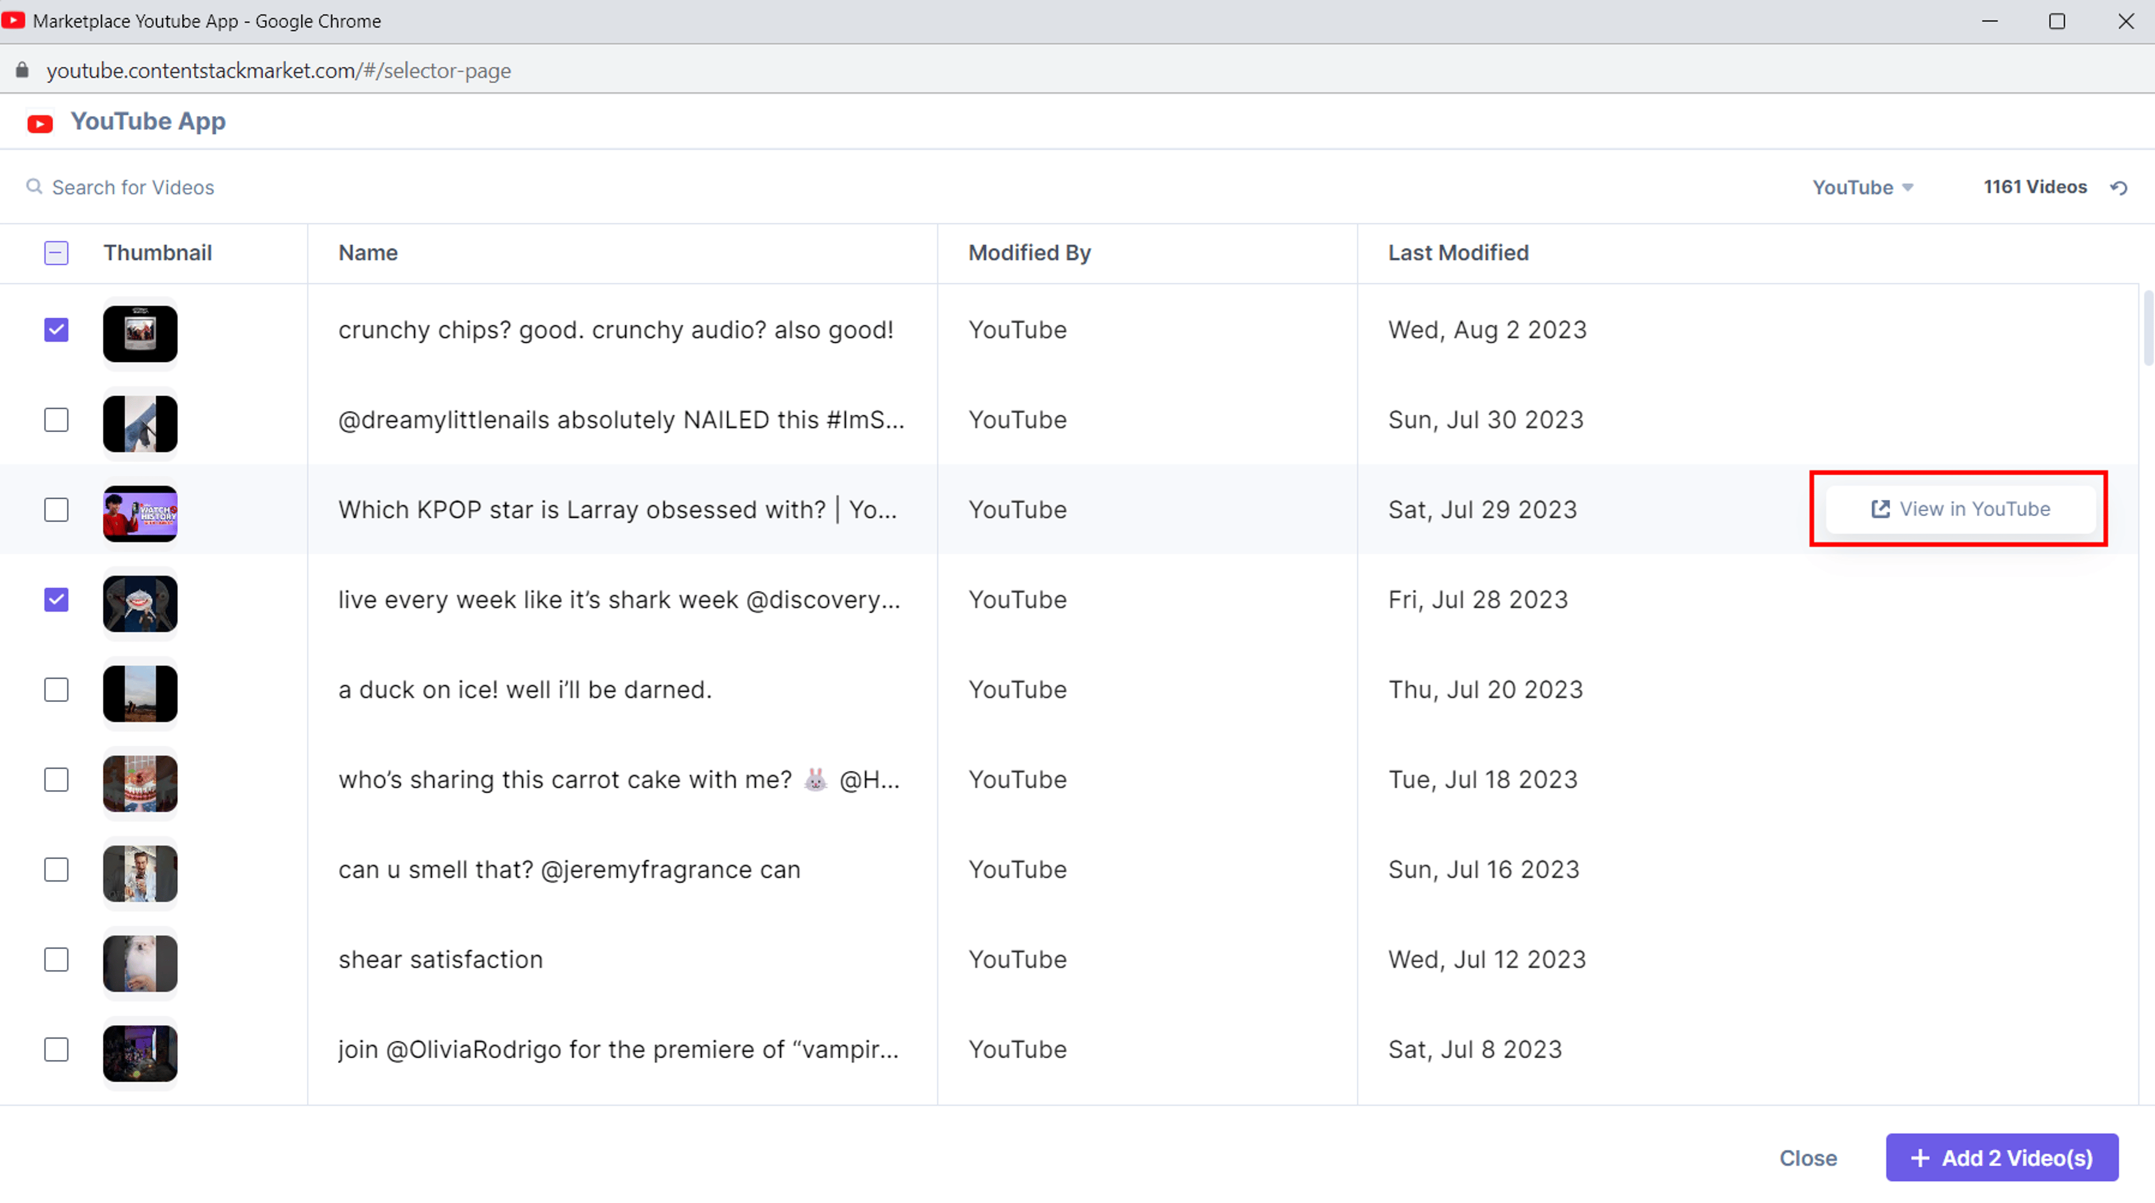
Task: Click the View in YouTube button
Action: coord(1960,509)
